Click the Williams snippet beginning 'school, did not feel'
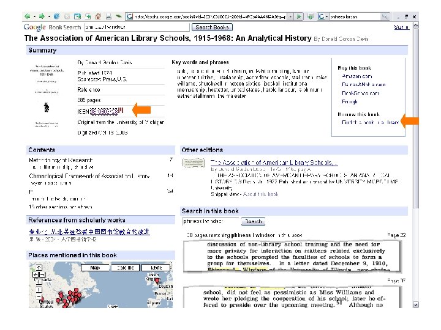 pyautogui.click(x=292, y=298)
